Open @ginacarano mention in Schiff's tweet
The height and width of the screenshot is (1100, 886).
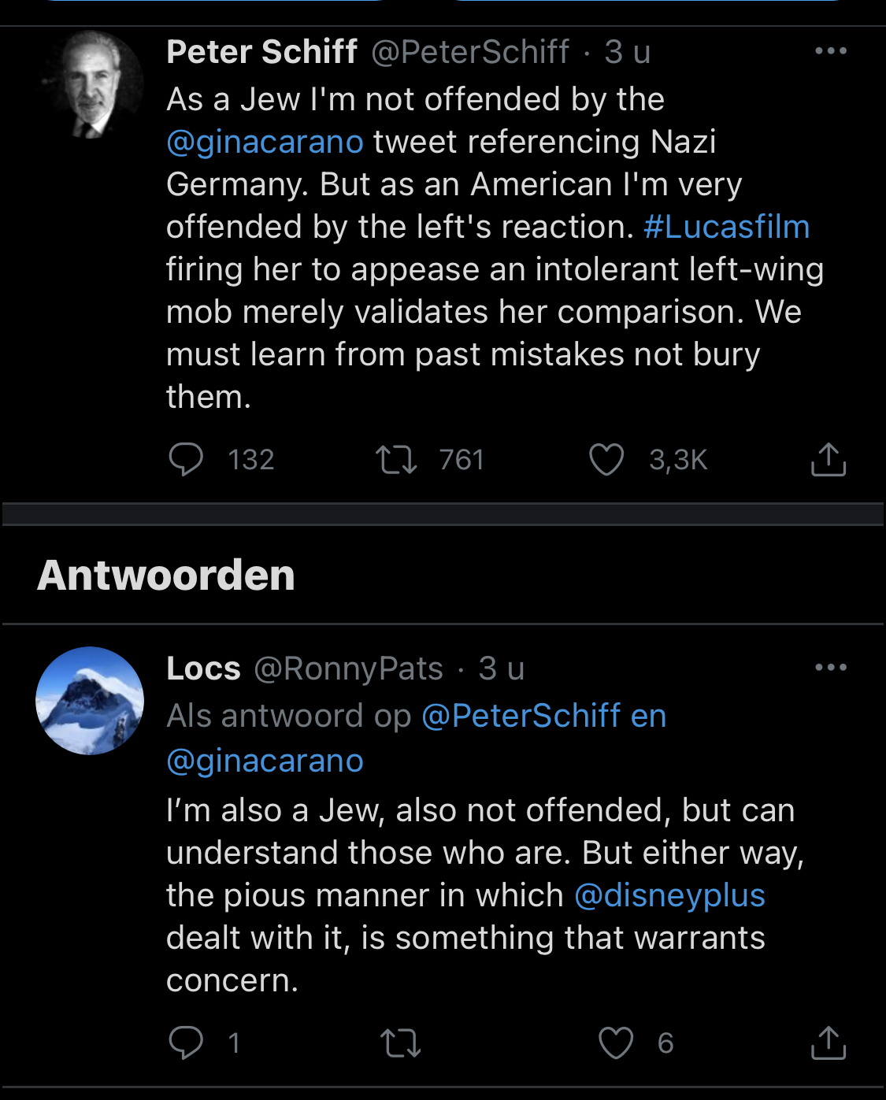coord(265,142)
